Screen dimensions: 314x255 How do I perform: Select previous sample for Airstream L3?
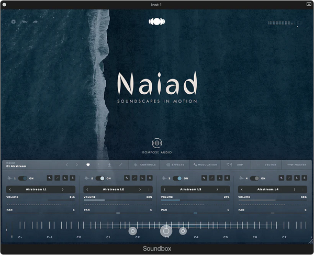point(165,190)
